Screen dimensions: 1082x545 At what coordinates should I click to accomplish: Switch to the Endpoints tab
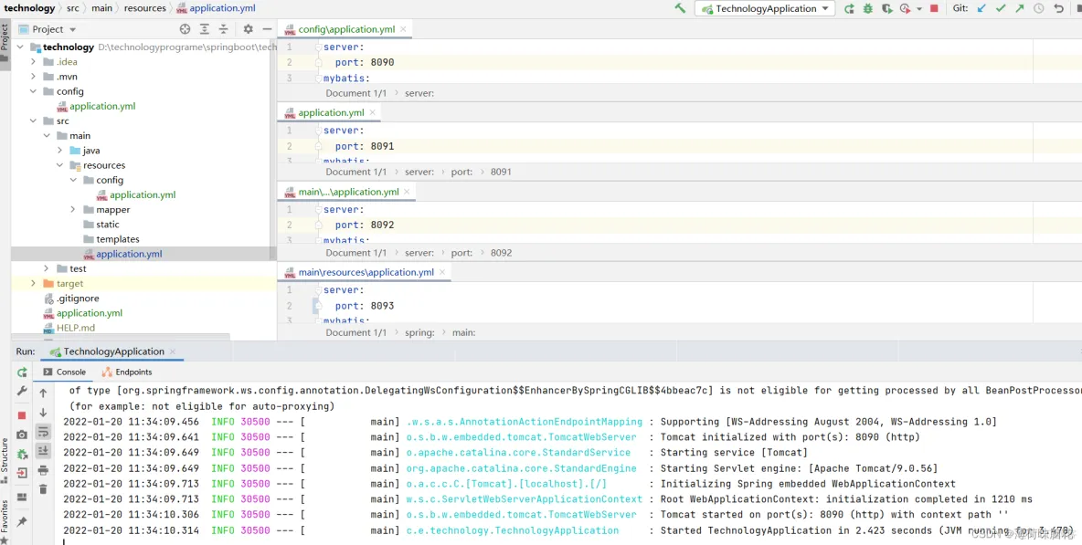tap(127, 372)
